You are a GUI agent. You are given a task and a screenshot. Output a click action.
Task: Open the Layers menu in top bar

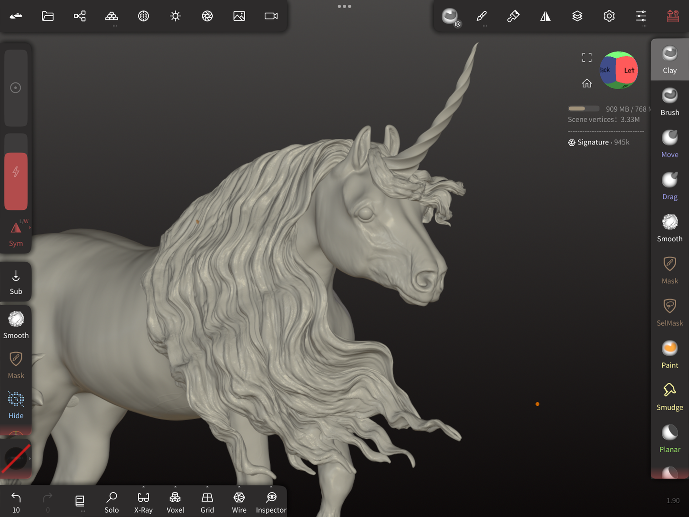(577, 16)
